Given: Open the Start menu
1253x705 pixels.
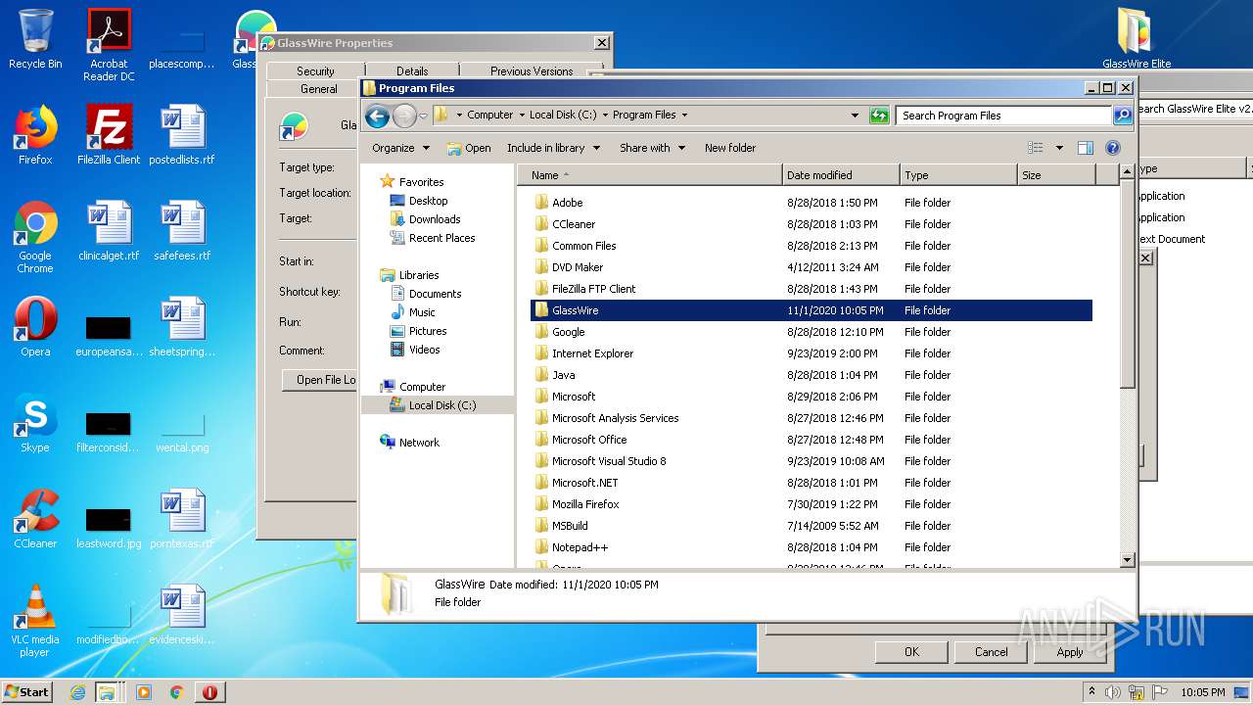Looking at the screenshot, I should (x=27, y=692).
